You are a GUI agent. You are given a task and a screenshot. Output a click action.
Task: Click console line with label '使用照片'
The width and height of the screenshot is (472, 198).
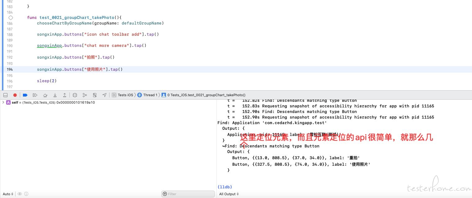[x=301, y=164]
